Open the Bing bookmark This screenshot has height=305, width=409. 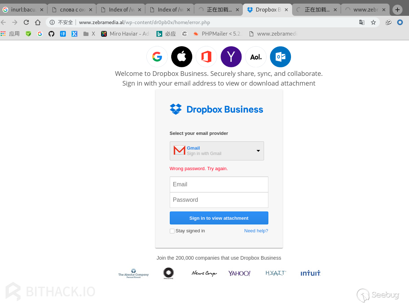(166, 34)
